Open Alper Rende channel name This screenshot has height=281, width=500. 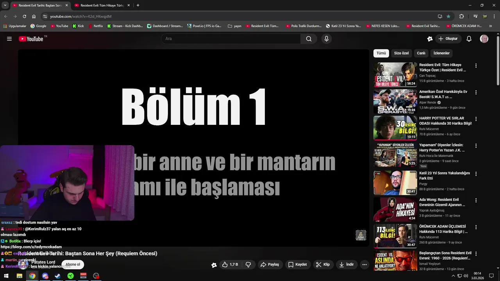point(428,102)
